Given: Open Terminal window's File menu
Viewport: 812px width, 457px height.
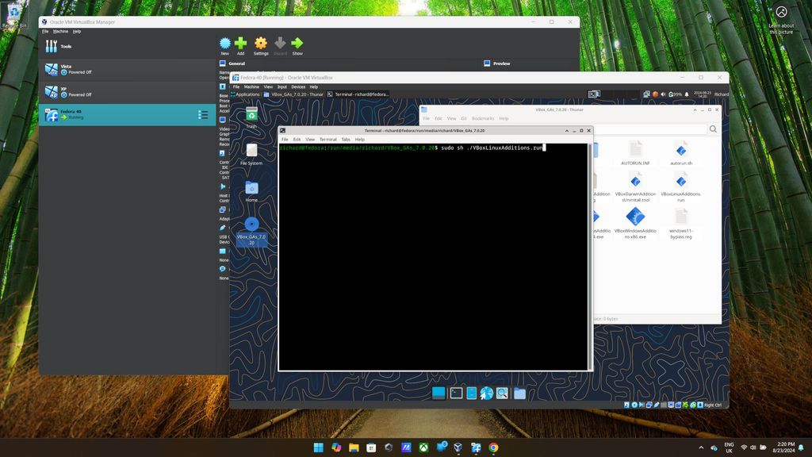Looking at the screenshot, I should click(x=285, y=140).
